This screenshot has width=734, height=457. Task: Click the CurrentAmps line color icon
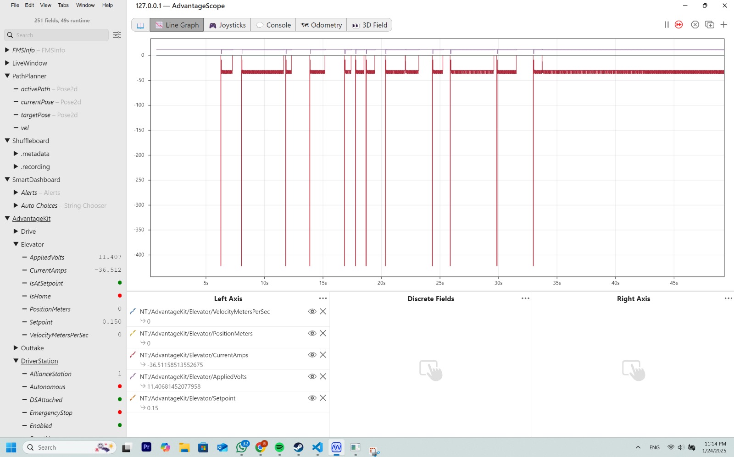click(133, 355)
